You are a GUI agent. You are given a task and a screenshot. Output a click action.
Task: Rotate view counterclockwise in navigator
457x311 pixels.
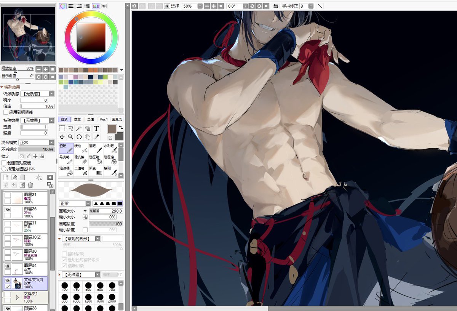(38, 77)
